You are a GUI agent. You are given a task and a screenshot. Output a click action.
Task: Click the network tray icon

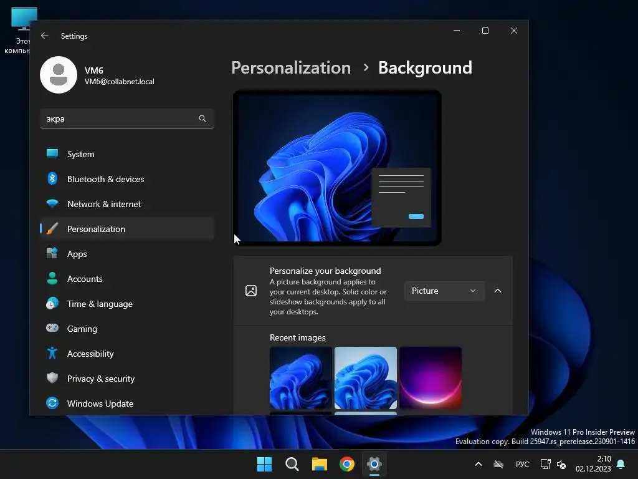click(x=545, y=464)
